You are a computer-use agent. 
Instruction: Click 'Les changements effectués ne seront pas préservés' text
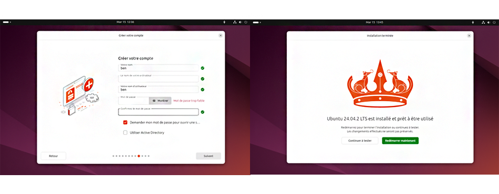380,131
